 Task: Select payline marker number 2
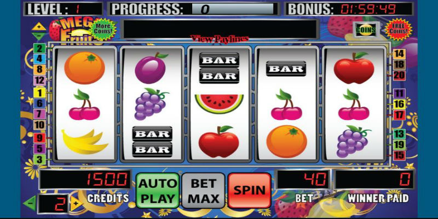pyautogui.click(x=39, y=49)
